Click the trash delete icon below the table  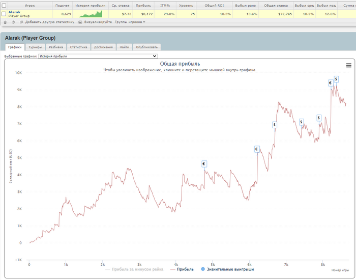coord(5,22)
